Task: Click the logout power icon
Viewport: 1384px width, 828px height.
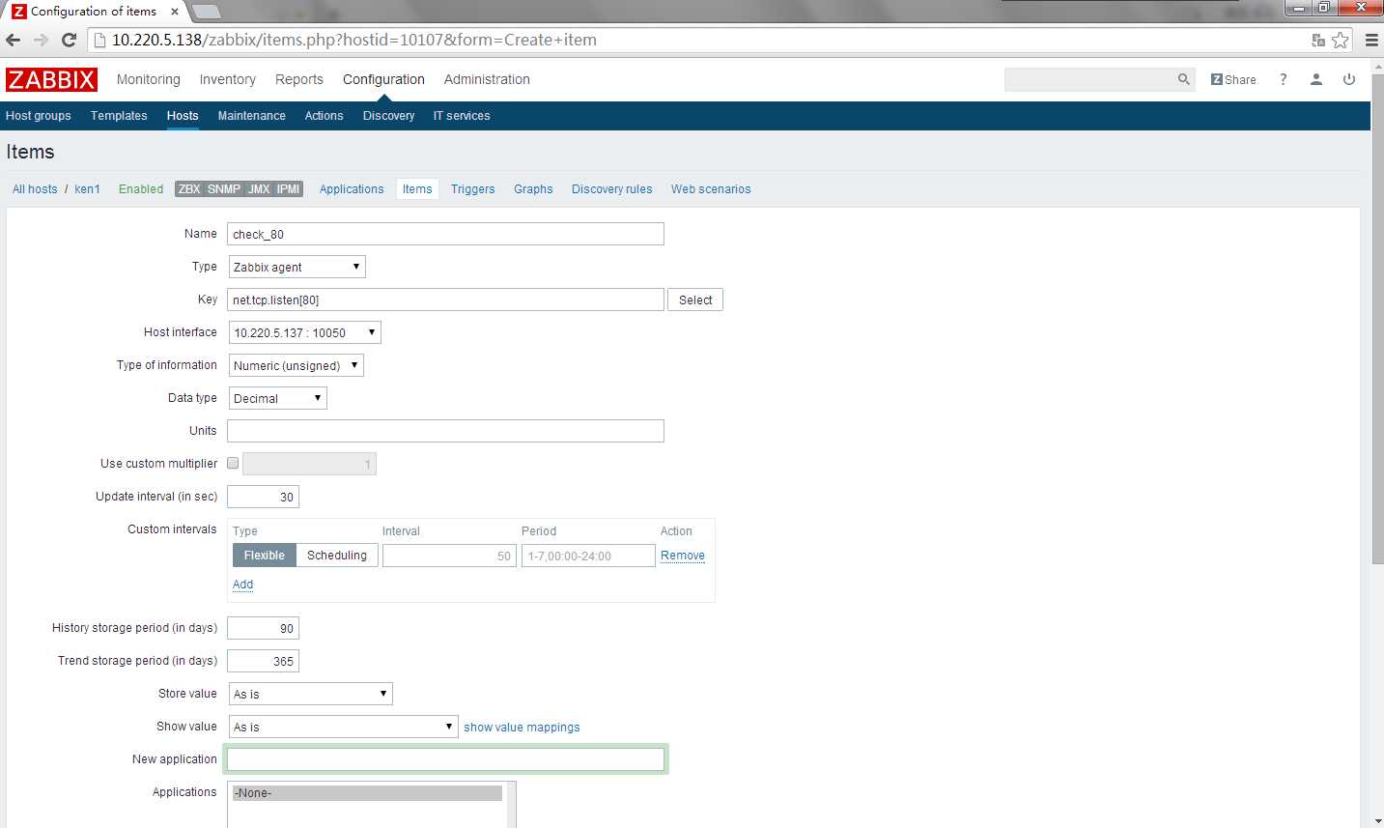Action: click(1349, 79)
